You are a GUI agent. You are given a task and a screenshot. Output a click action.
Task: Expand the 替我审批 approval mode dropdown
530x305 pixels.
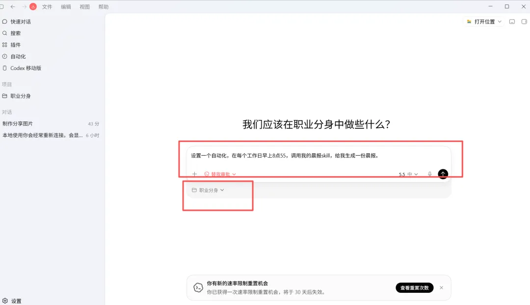pos(220,174)
